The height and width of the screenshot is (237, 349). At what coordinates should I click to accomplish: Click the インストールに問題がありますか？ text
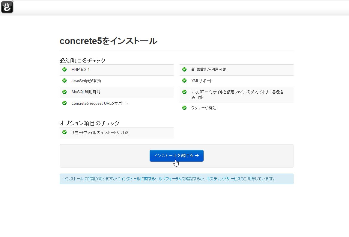tap(92, 179)
